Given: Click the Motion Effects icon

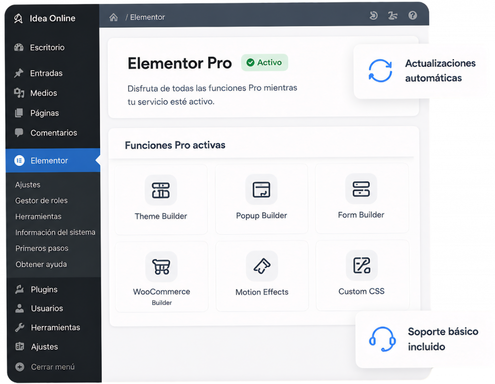Looking at the screenshot, I should click(262, 266).
